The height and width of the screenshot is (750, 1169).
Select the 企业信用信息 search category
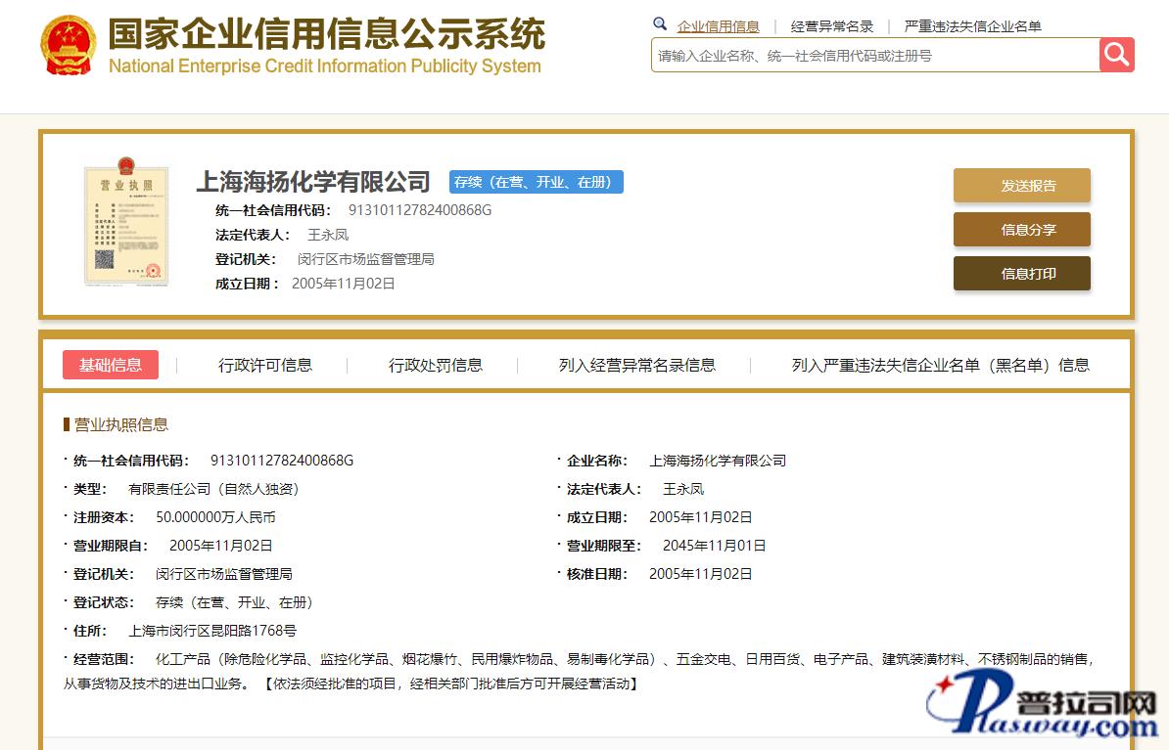pos(718,26)
